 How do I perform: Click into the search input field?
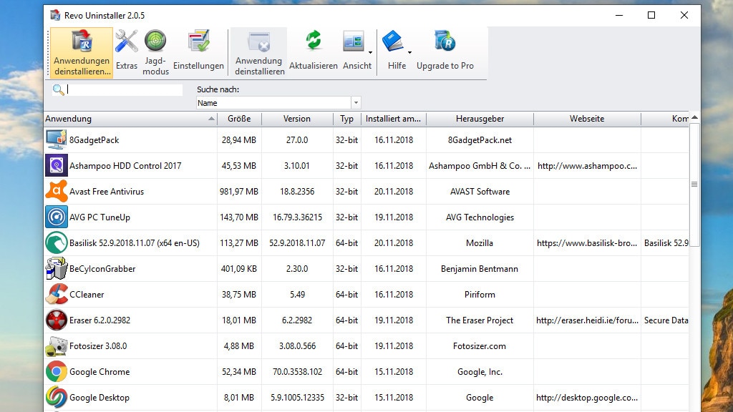coord(125,89)
